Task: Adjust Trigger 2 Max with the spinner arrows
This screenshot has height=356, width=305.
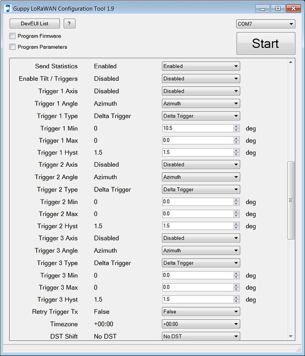Action: (236, 214)
